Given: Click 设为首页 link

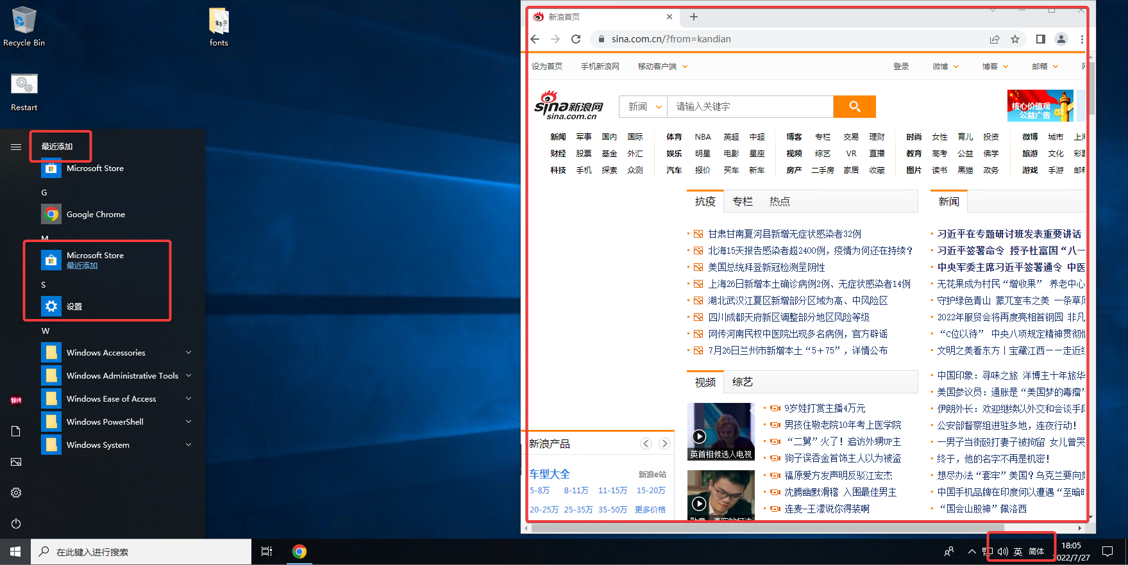Looking at the screenshot, I should click(x=547, y=67).
